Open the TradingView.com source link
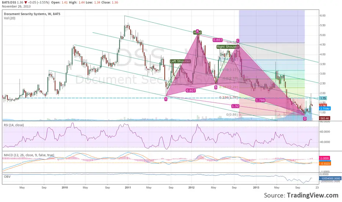Viewport: 342px width, 202px height. click(x=313, y=195)
